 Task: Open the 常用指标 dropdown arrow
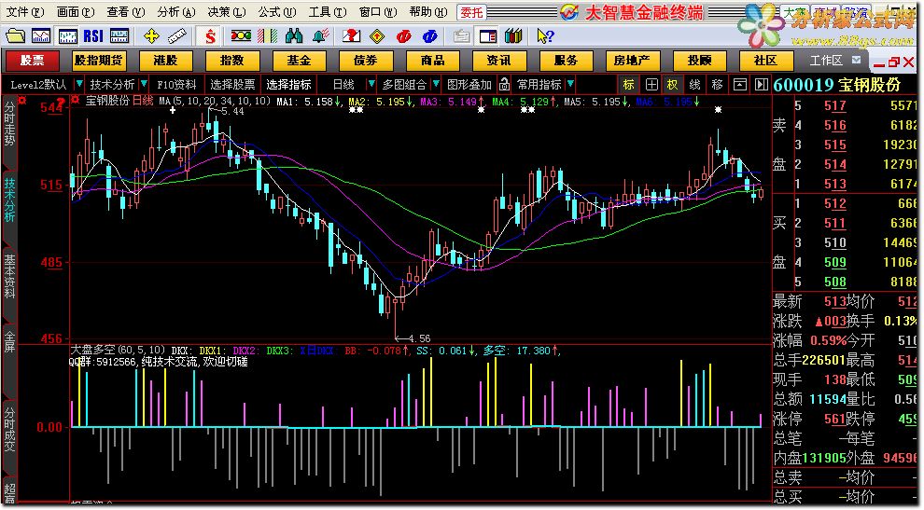click(570, 85)
